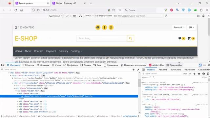The height and width of the screenshot is (118, 210).
Task: Go to the browser home page
Action: tap(22, 10)
